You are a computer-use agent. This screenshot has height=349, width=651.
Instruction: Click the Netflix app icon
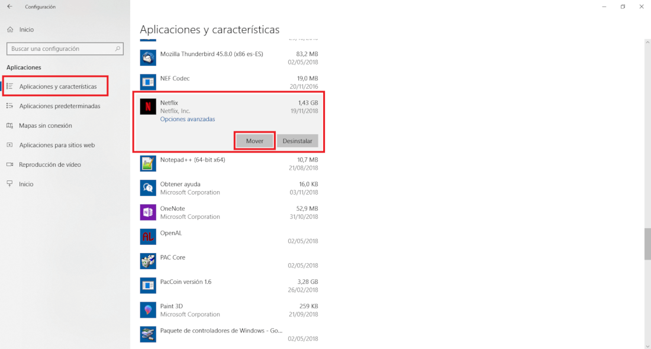(148, 106)
